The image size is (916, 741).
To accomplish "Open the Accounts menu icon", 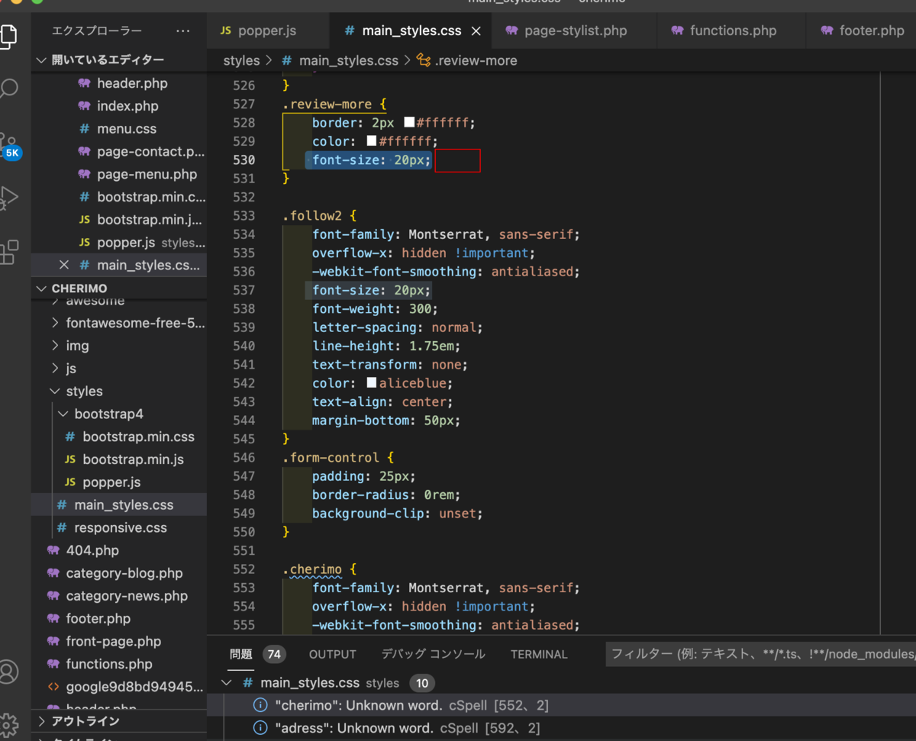I will [8, 672].
